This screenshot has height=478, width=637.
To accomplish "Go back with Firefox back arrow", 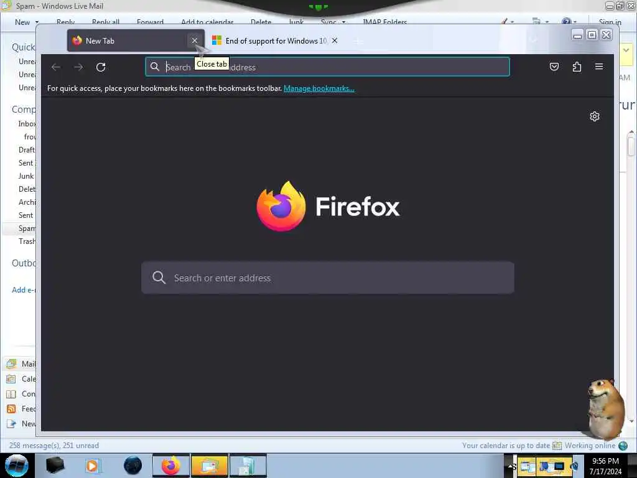I will pos(56,67).
